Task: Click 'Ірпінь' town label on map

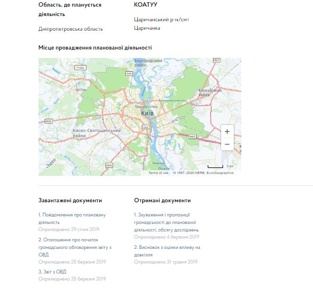Action: click(81, 90)
